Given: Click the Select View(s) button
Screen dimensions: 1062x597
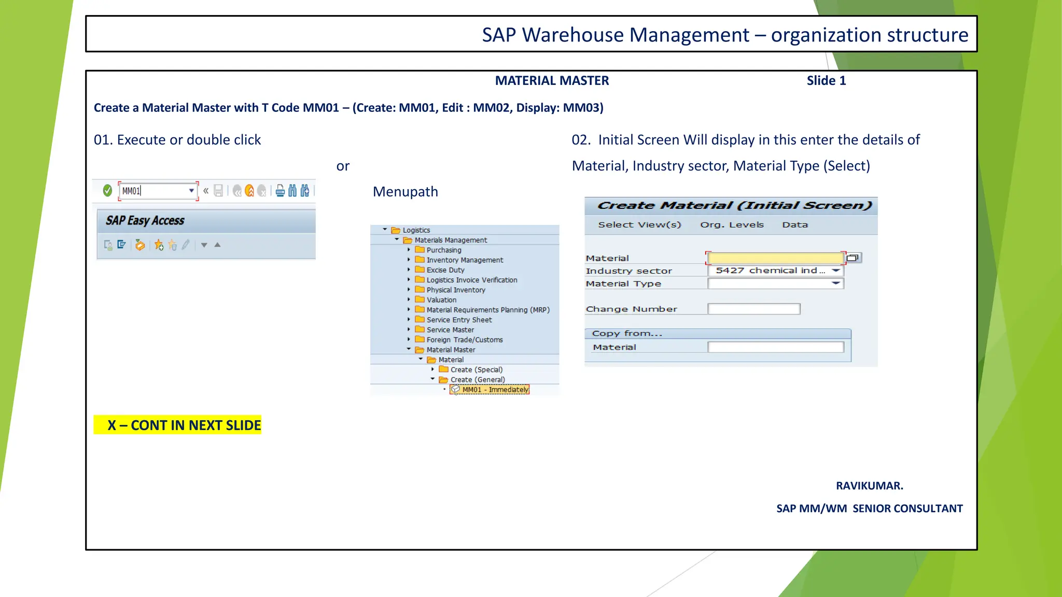Looking at the screenshot, I should coord(639,225).
